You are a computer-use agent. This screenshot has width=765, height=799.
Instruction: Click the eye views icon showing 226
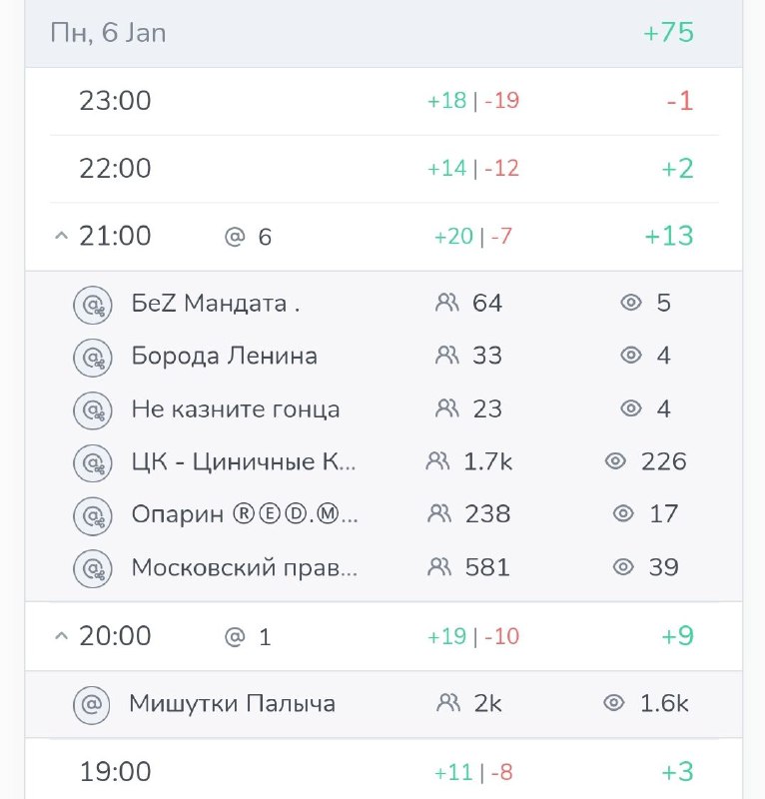615,461
